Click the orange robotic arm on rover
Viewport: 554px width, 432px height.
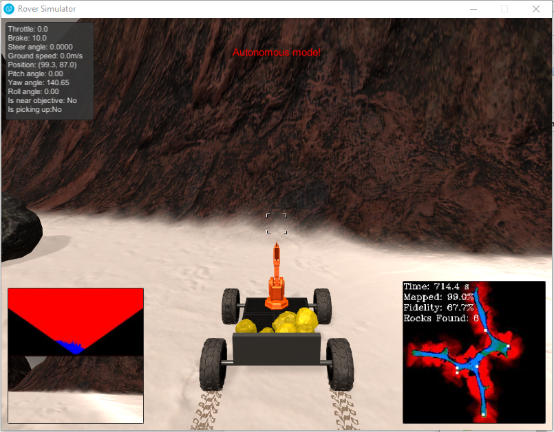(x=277, y=277)
